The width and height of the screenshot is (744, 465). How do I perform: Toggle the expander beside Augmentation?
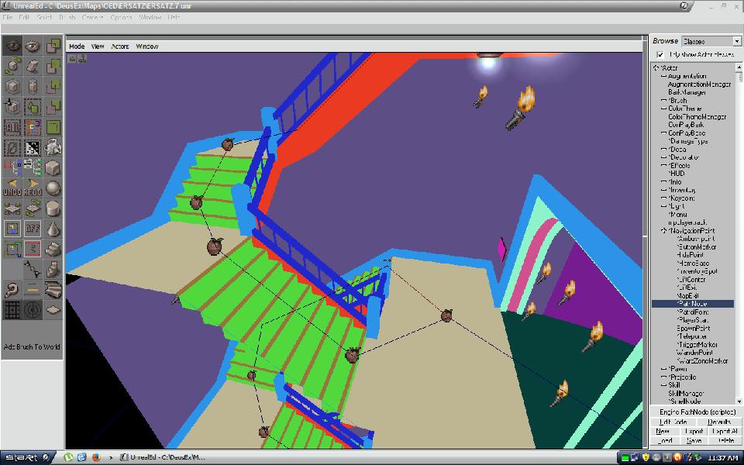point(664,76)
